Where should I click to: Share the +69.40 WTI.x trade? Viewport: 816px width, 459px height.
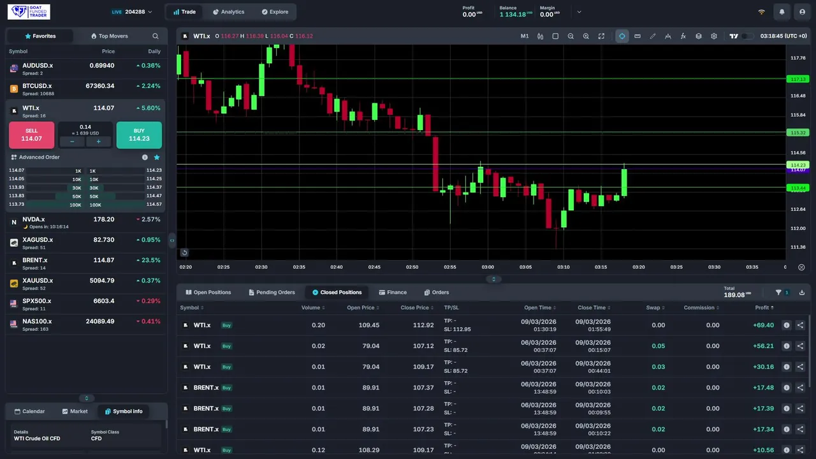coord(801,325)
